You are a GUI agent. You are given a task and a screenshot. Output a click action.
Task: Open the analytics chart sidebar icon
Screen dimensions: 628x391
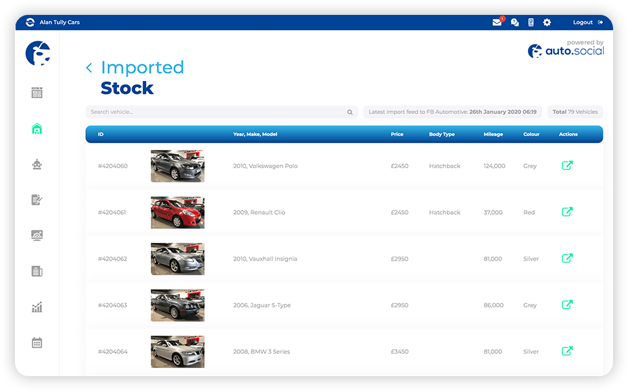(37, 307)
